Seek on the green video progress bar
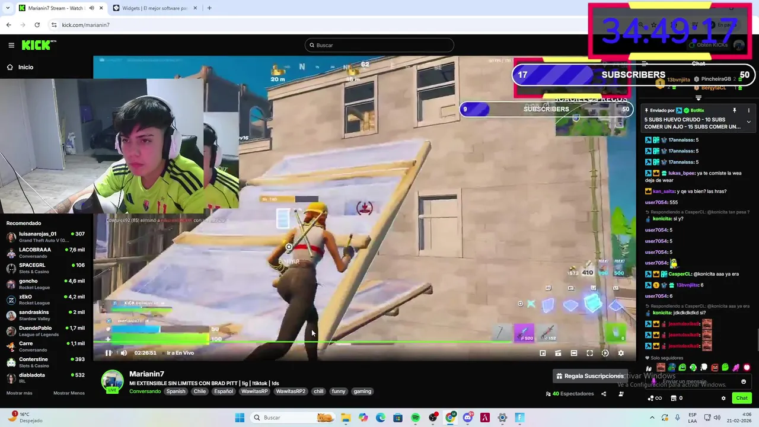 pyautogui.click(x=365, y=342)
